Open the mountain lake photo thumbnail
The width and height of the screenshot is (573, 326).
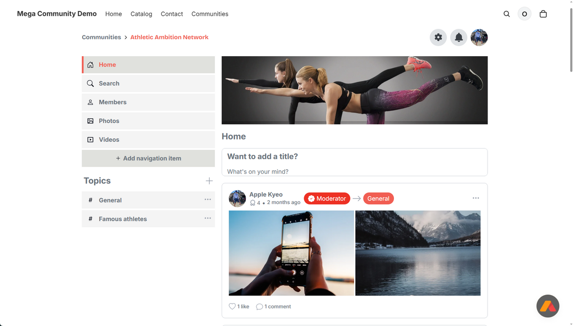coord(418,253)
